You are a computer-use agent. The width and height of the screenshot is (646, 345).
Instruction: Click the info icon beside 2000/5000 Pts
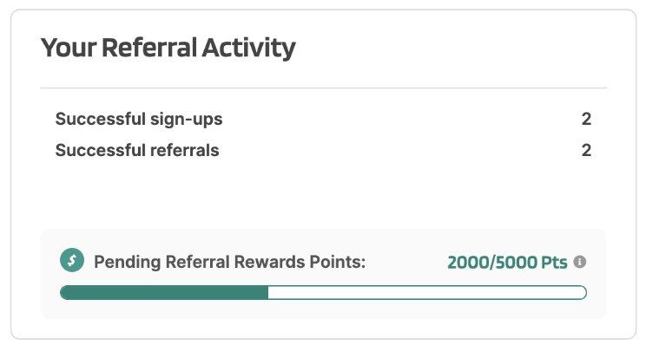pos(580,262)
